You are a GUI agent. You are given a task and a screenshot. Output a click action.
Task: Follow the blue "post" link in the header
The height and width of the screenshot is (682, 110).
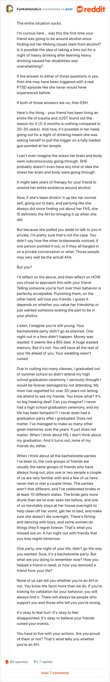tap(69, 9)
